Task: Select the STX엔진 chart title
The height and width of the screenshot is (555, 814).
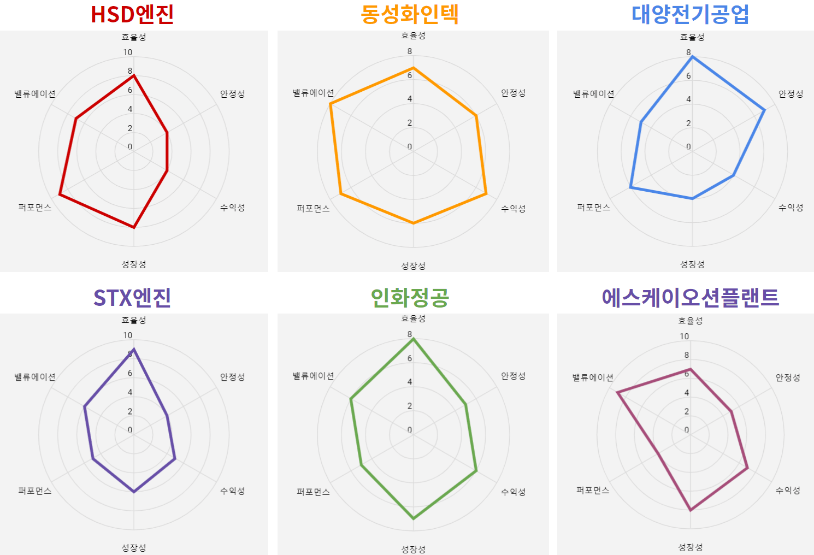Action: [x=132, y=298]
